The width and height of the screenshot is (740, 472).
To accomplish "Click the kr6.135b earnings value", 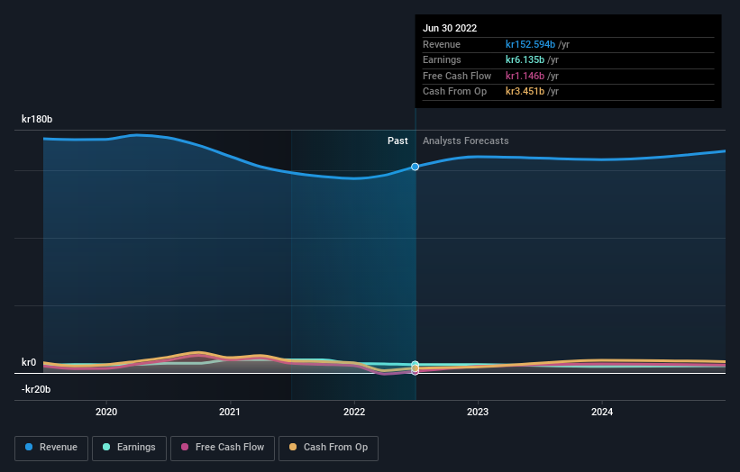I will click(525, 59).
